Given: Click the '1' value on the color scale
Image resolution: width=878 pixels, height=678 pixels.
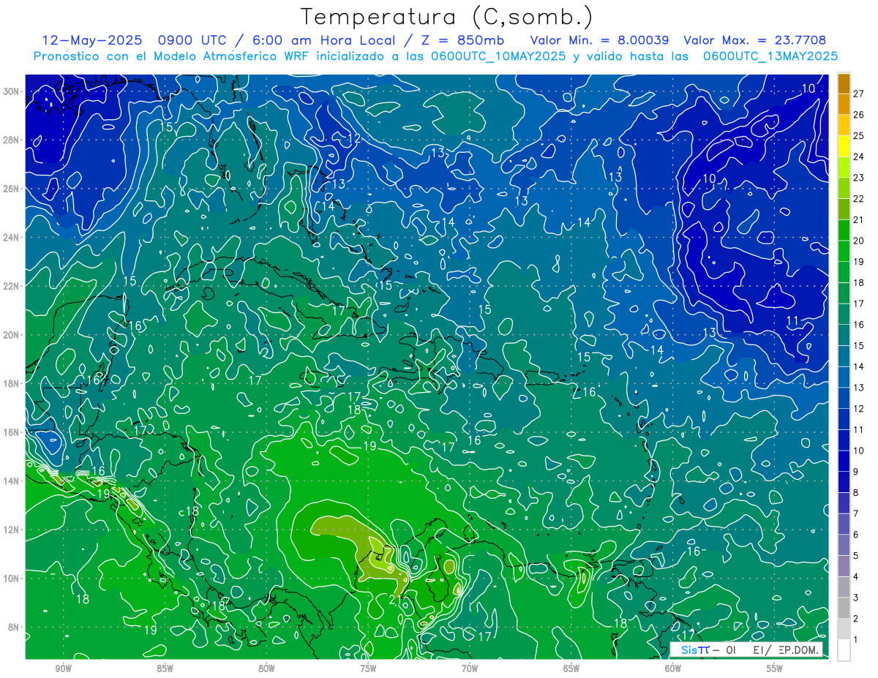Looking at the screenshot, I should (856, 640).
